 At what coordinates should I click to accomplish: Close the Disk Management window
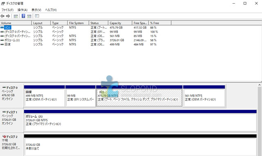click(x=256, y=3)
